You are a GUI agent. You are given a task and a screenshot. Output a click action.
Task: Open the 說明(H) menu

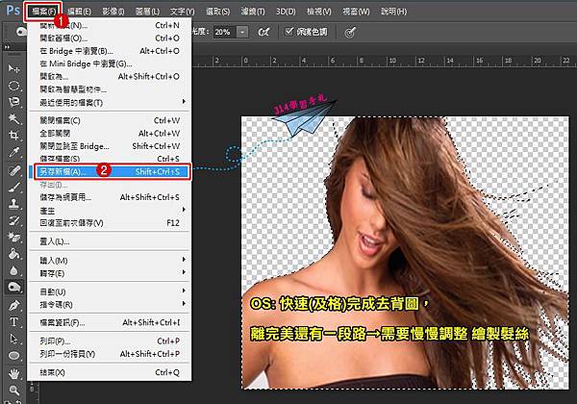click(x=394, y=12)
